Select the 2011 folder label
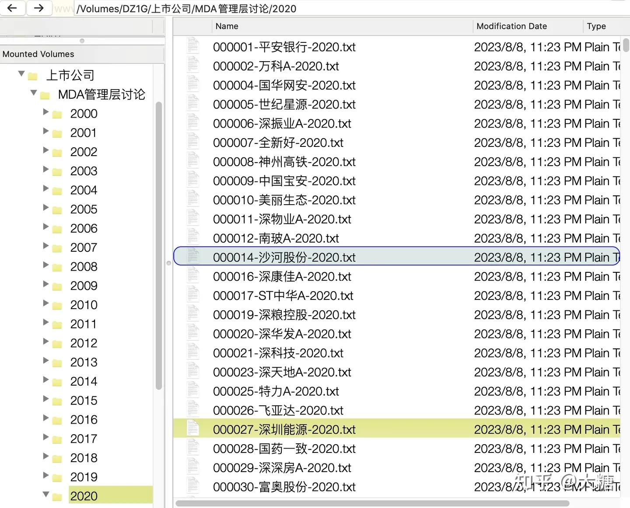This screenshot has width=630, height=508. tap(83, 324)
